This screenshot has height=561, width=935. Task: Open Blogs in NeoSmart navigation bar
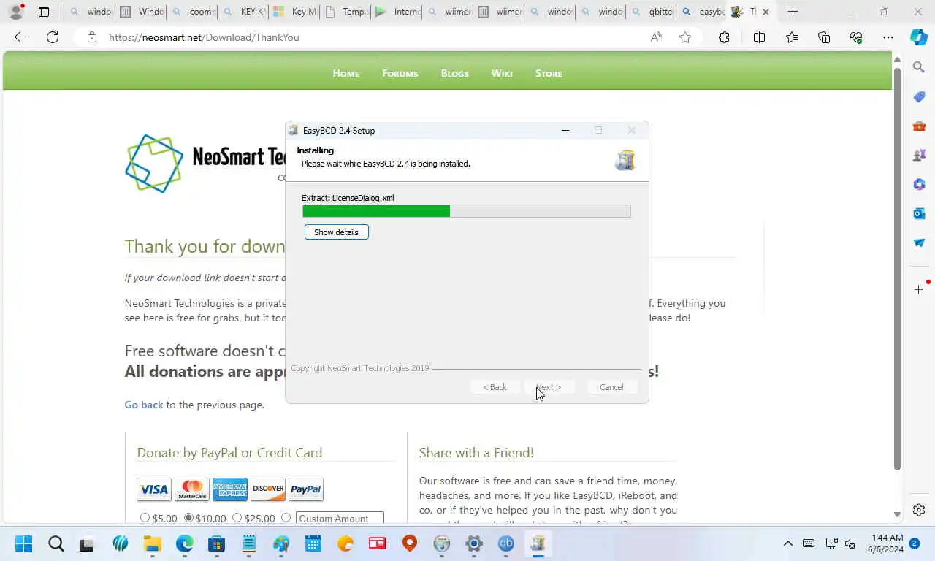(454, 73)
